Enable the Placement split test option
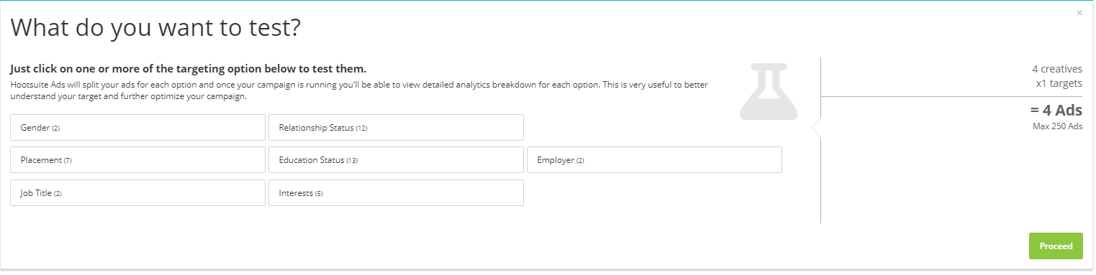This screenshot has width=1096, height=275. (x=137, y=160)
